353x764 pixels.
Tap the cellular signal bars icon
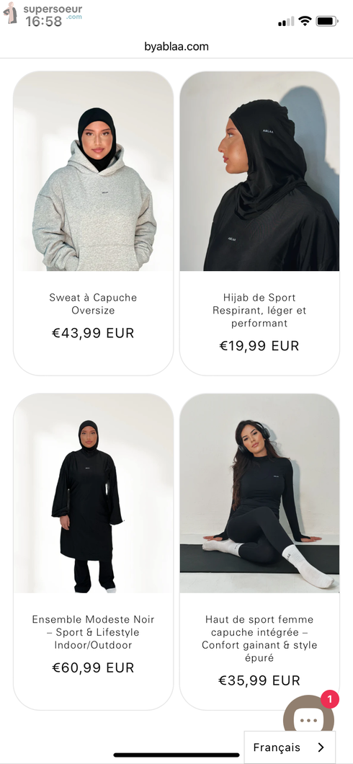(286, 21)
